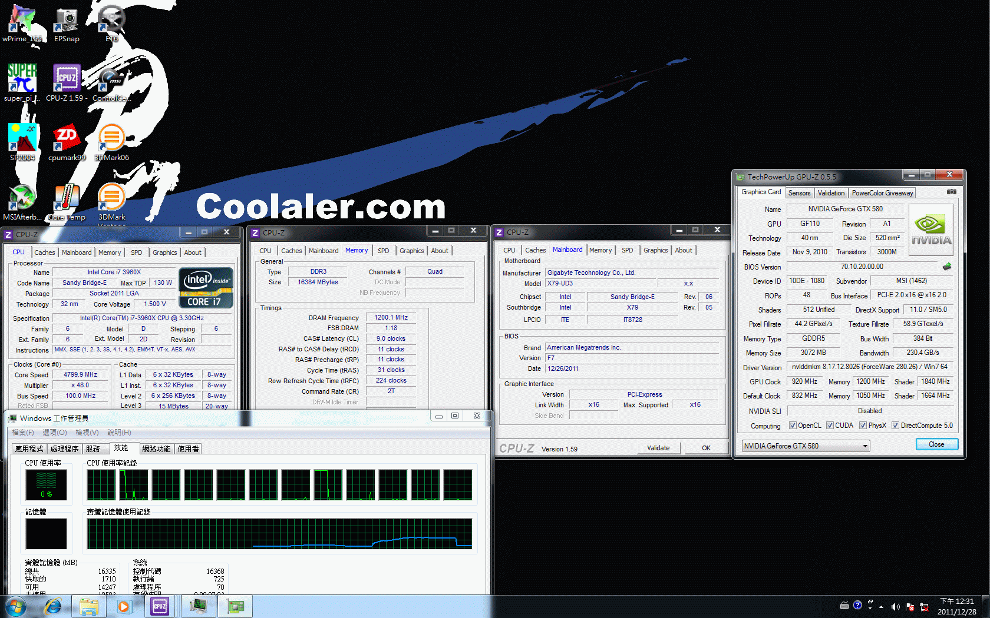The height and width of the screenshot is (618, 990).
Task: Switch to the Sensors tab in GPU-Z
Action: [x=799, y=193]
